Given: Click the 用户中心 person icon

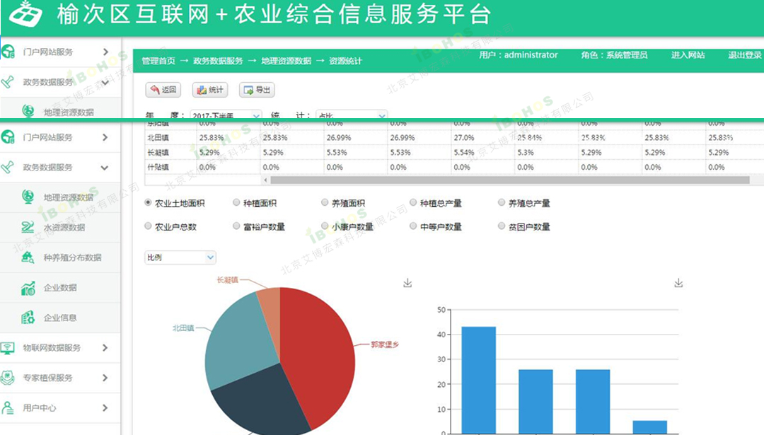Looking at the screenshot, I should pyautogui.click(x=8, y=408).
